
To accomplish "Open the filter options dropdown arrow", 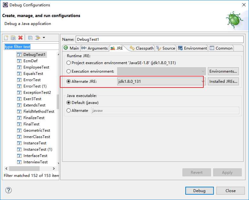I will point(44,38).
